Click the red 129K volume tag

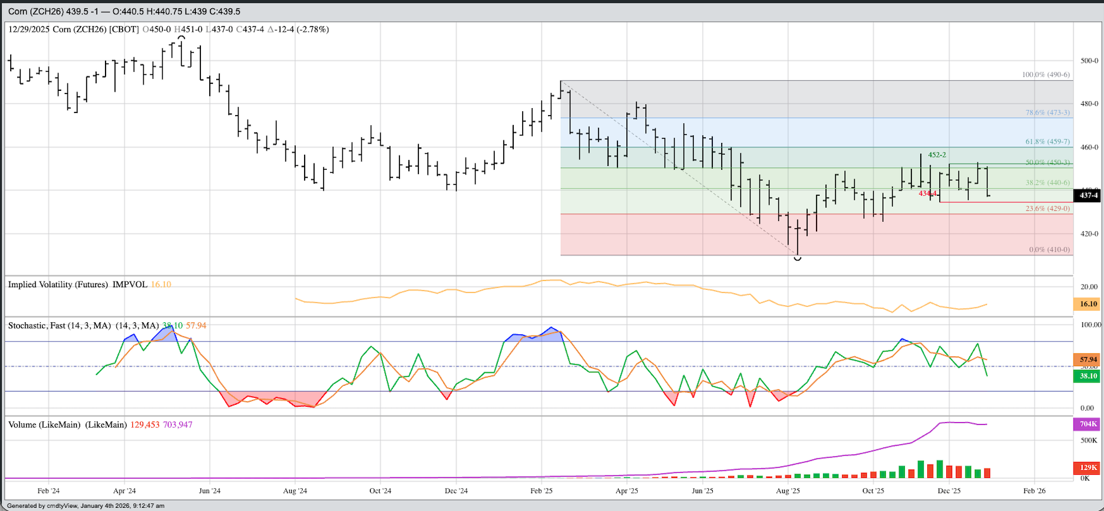[1087, 468]
